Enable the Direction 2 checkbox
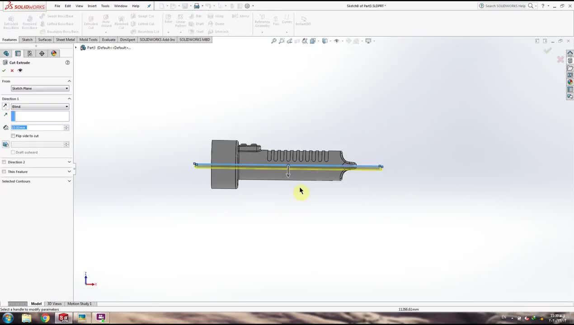The image size is (574, 325). coord(4,162)
